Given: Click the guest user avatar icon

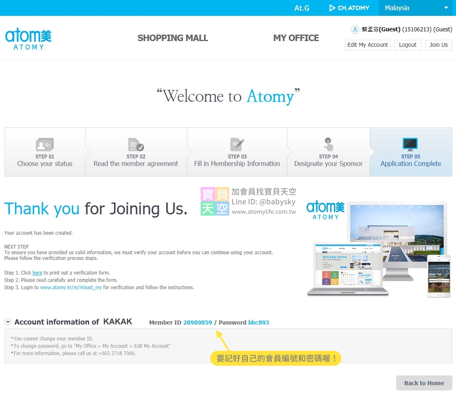Looking at the screenshot, I should [355, 29].
